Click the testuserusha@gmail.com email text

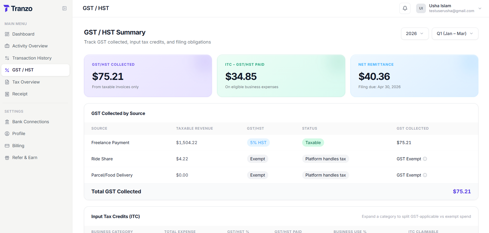[452, 11]
